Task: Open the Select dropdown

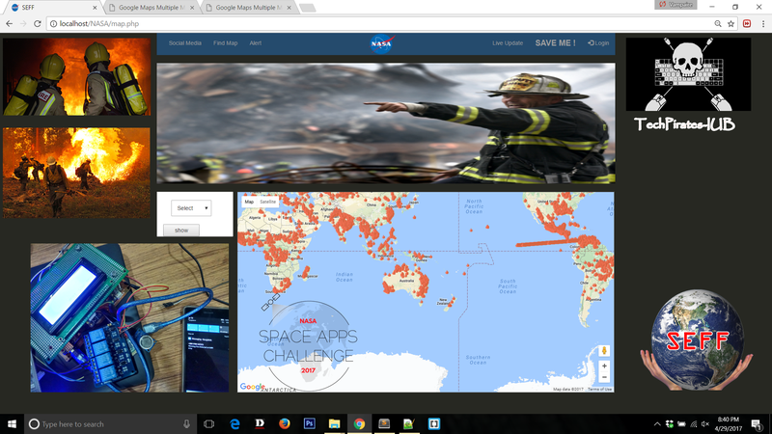Action: pos(191,207)
